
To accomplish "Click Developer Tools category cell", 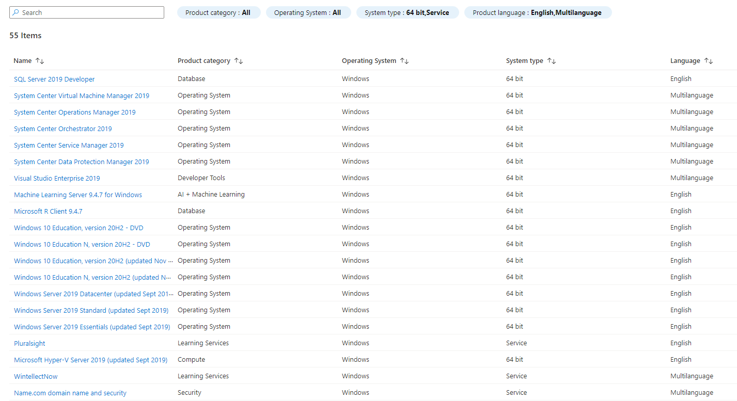I will coord(201,178).
